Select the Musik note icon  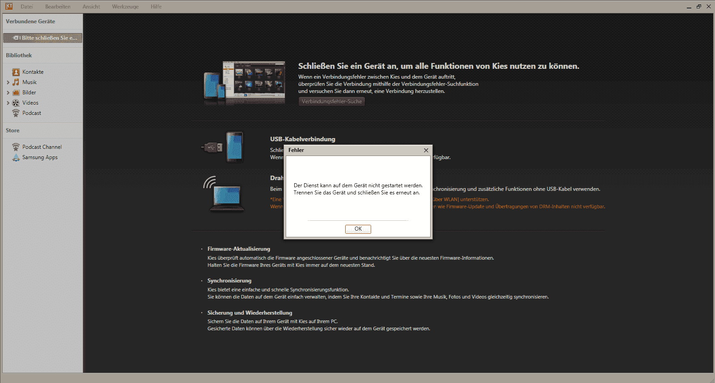[16, 82]
